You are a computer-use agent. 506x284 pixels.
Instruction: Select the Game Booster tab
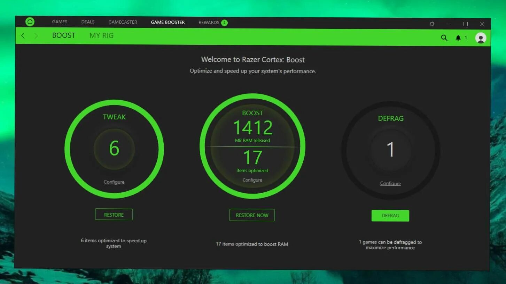click(x=168, y=22)
